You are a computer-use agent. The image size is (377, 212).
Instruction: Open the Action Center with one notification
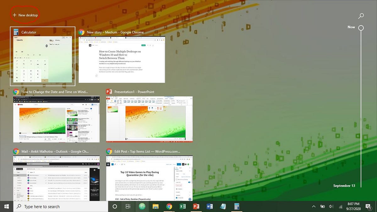pyautogui.click(x=368, y=206)
